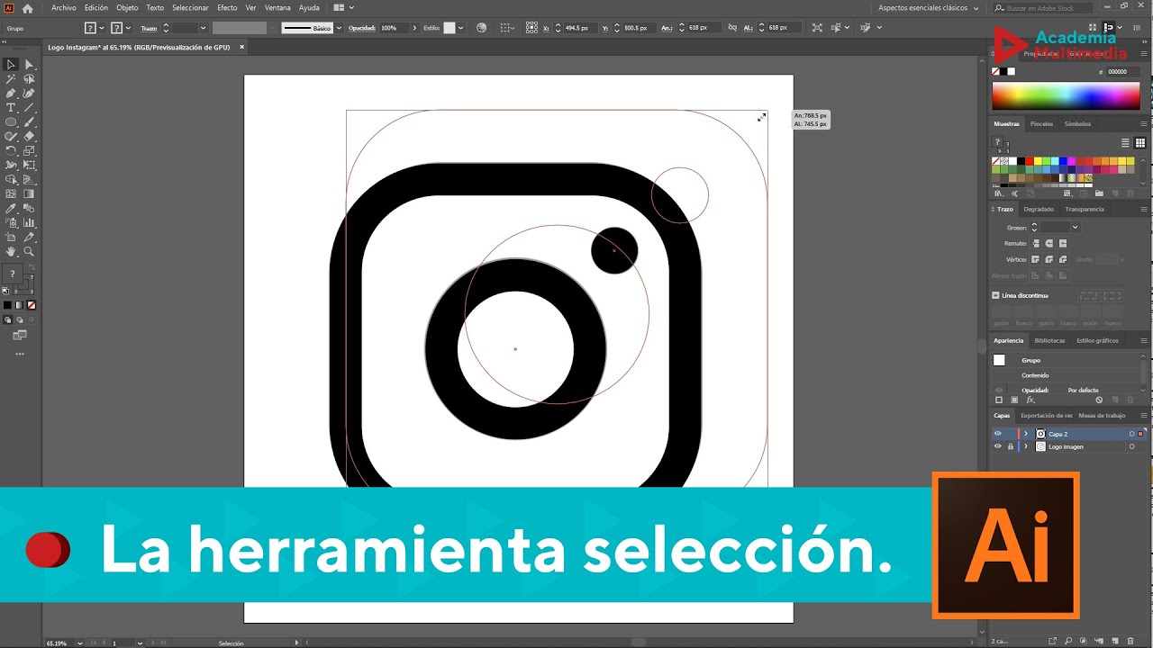Open the Ventana menu
The image size is (1153, 648).
(x=277, y=8)
